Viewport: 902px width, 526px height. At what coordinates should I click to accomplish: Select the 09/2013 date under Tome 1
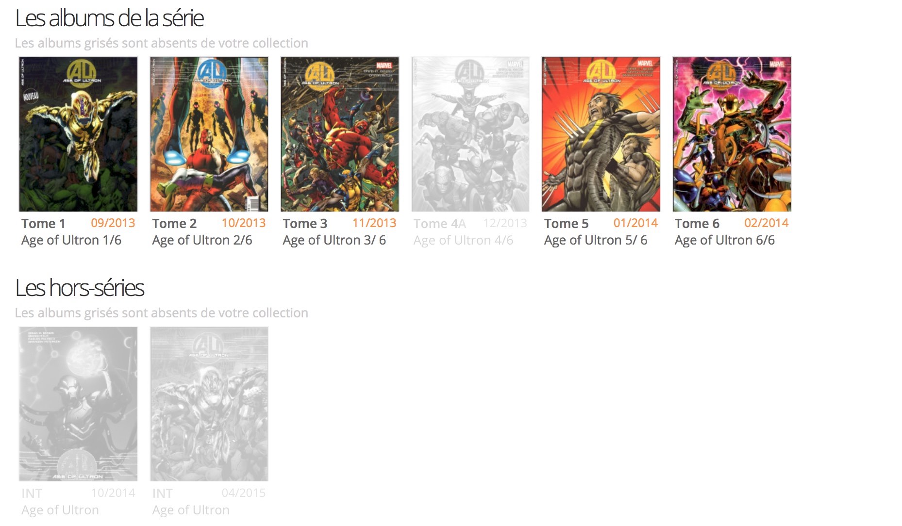point(113,223)
